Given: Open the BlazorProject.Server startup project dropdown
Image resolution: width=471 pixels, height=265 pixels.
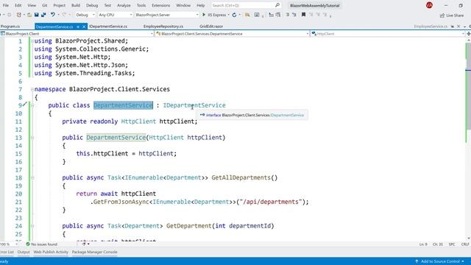Looking at the screenshot, I should [x=167, y=15].
